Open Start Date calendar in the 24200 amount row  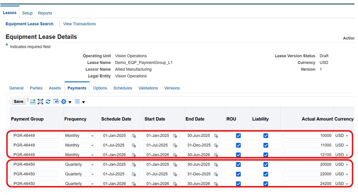click(175, 184)
